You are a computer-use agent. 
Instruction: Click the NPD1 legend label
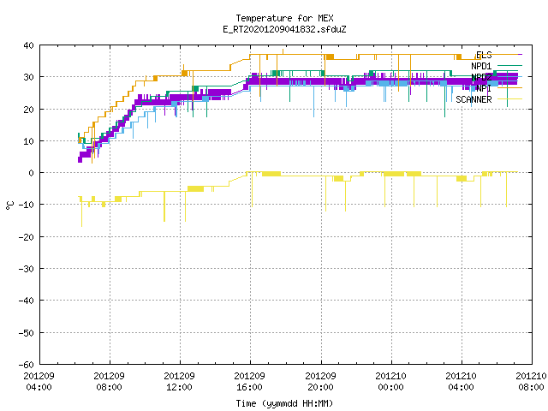481,66
